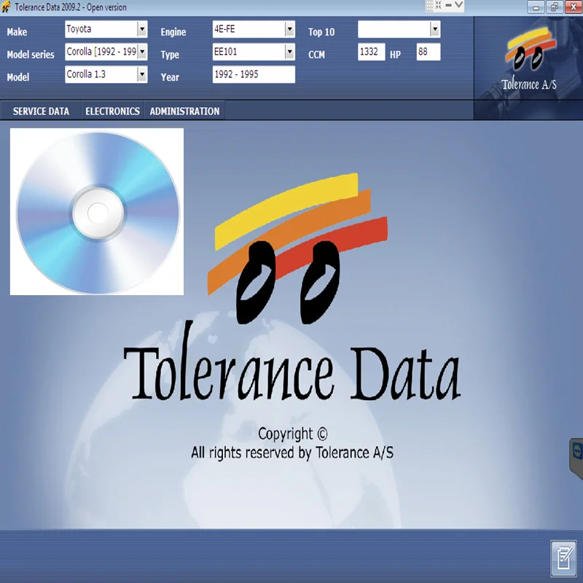Open the Make dropdown showing Toyota
This screenshot has width=583, height=583.
click(106, 29)
